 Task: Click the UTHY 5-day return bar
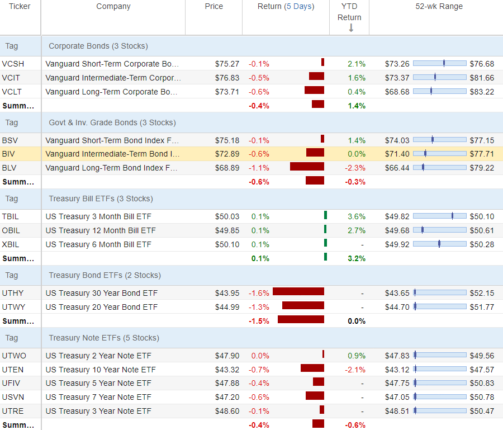point(298,291)
